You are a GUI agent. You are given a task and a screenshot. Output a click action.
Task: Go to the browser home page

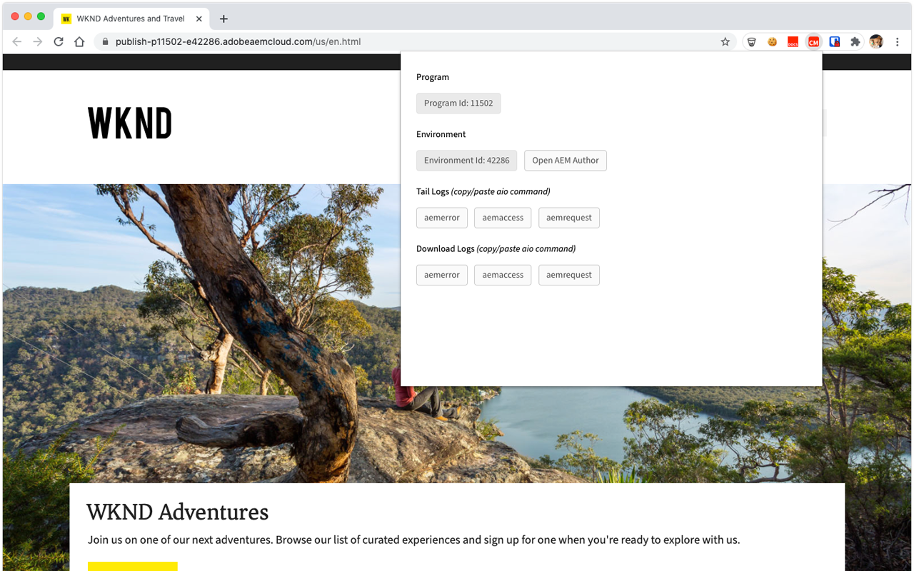point(79,42)
